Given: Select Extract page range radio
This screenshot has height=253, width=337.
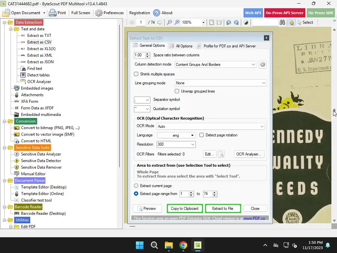Looking at the screenshot, I should pyautogui.click(x=136, y=194).
